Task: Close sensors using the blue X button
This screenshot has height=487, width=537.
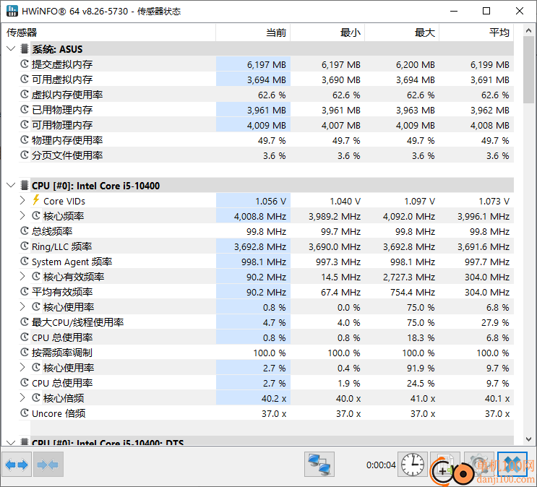Action: coord(512,465)
